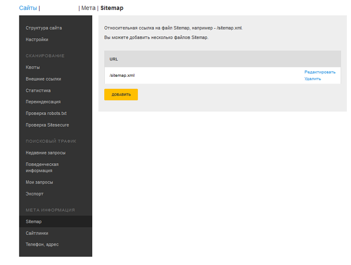Open the Квоты section
This screenshot has width=351, height=265.
click(x=33, y=67)
